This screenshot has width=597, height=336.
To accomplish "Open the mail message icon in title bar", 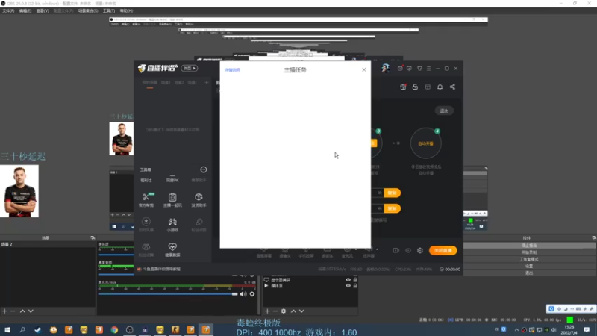I will tap(400, 69).
